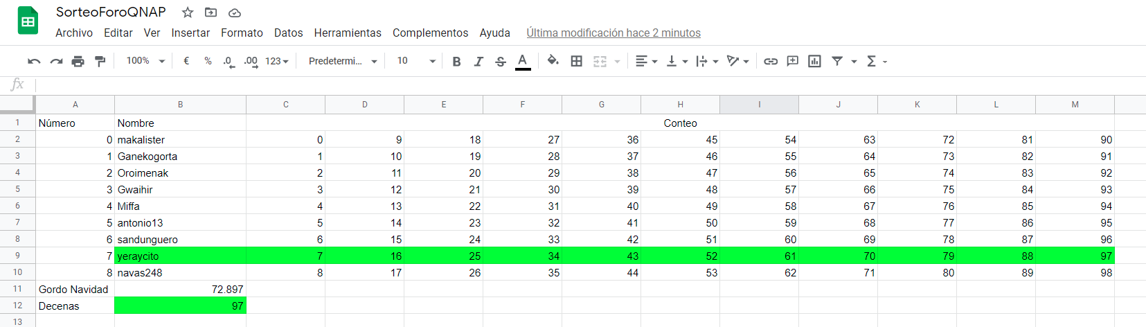The height and width of the screenshot is (327, 1146).
Task: Format as currency with euro button
Action: click(186, 61)
